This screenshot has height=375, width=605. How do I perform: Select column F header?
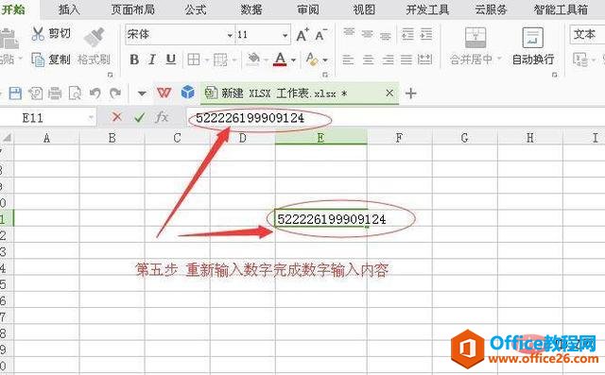(399, 137)
